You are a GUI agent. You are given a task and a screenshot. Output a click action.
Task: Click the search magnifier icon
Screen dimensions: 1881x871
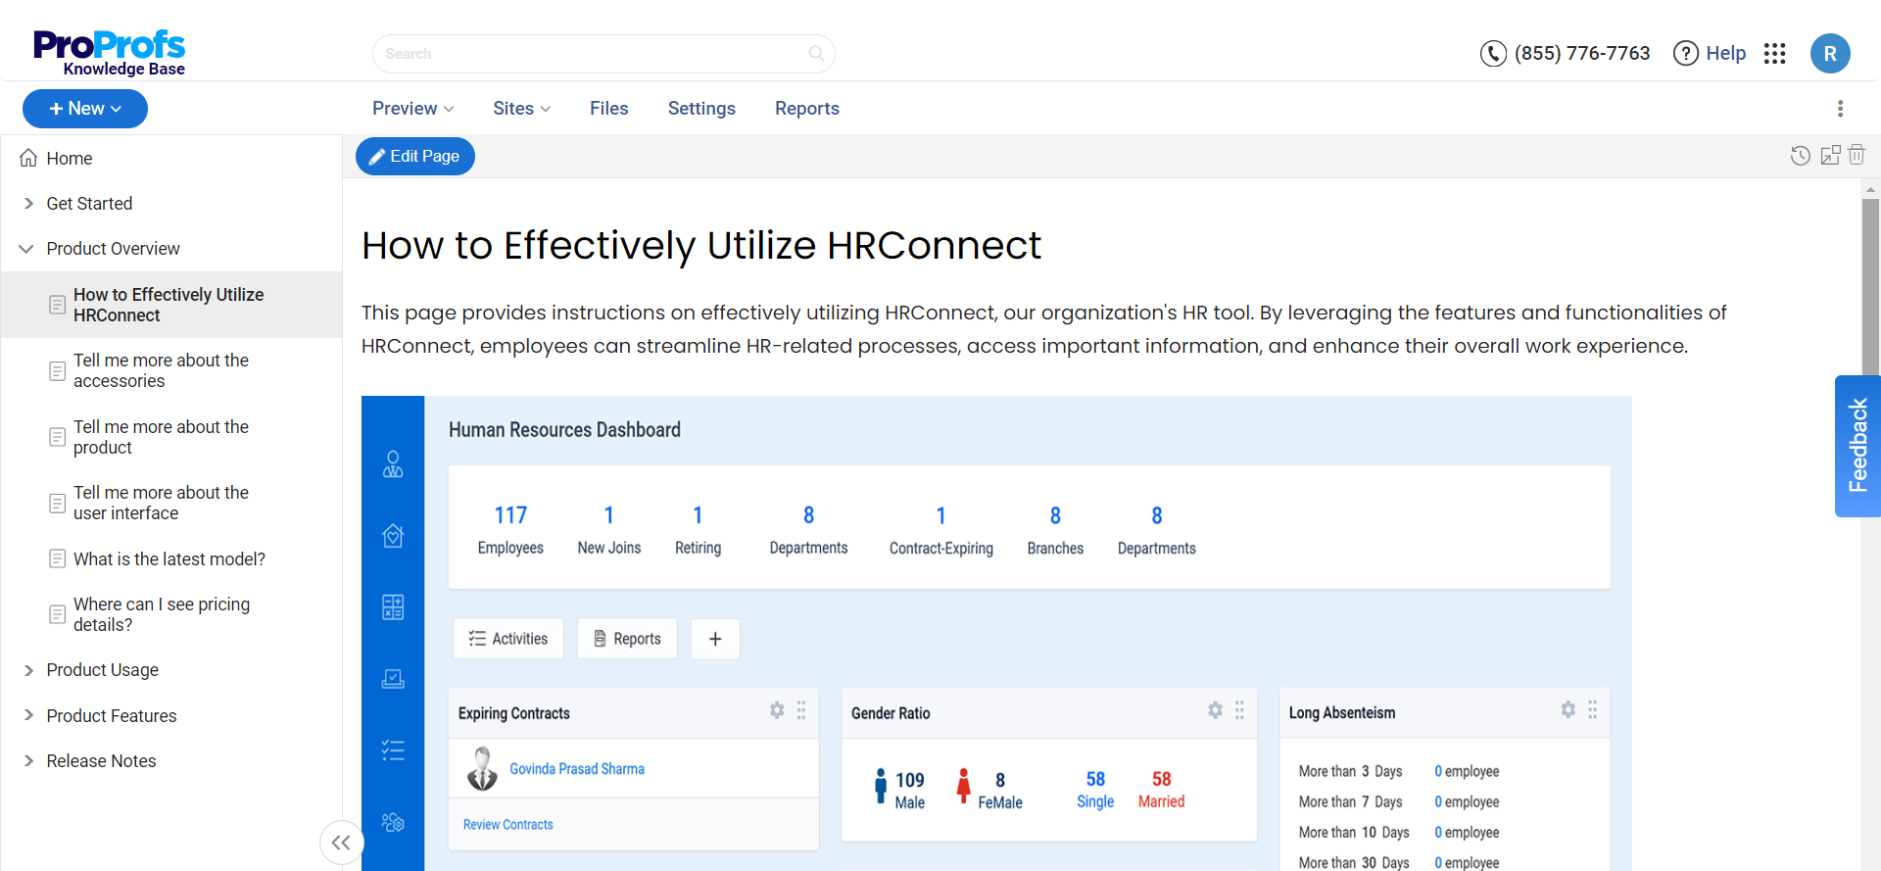[x=816, y=54]
